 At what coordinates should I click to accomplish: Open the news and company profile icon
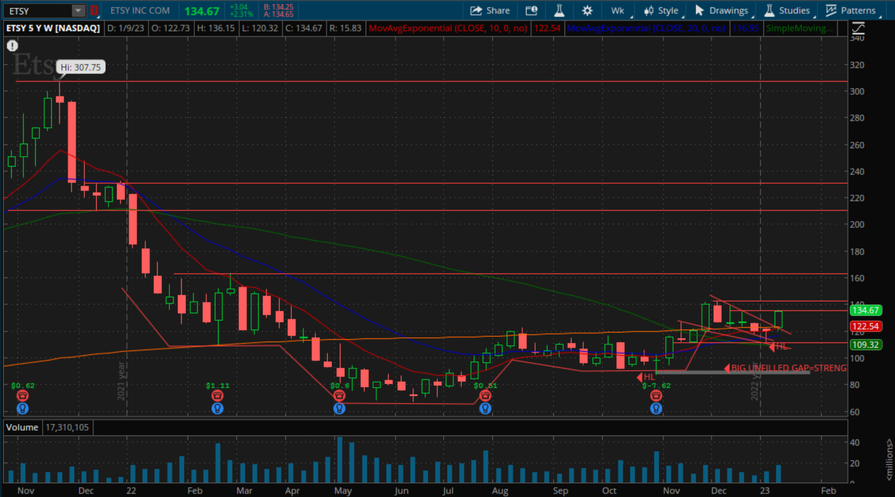pos(531,11)
